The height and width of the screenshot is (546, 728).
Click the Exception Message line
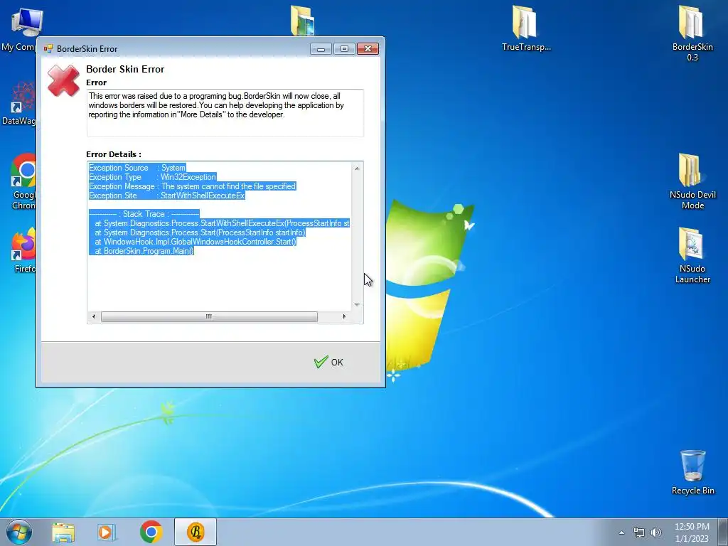pos(192,186)
